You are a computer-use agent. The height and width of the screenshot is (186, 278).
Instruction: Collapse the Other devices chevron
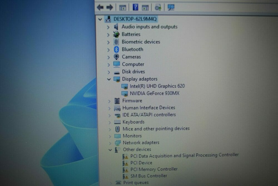pos(110,150)
